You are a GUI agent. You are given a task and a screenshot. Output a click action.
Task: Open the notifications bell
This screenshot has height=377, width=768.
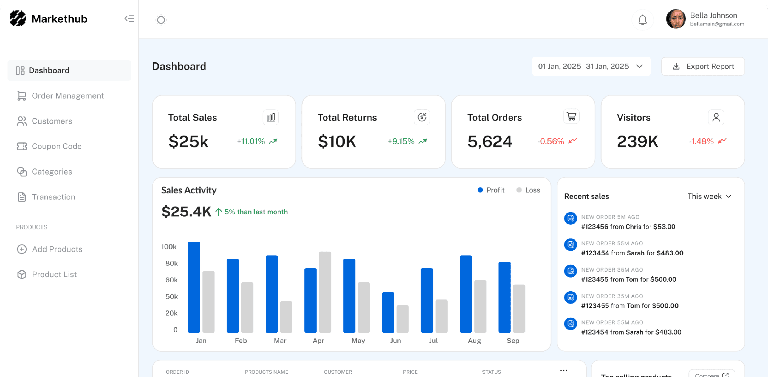pos(642,20)
